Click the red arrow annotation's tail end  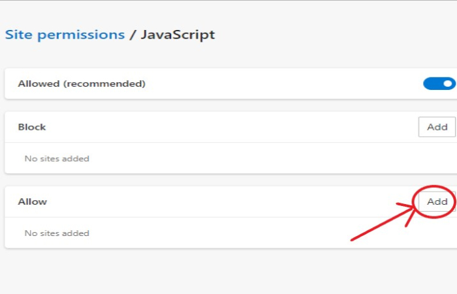[353, 239]
